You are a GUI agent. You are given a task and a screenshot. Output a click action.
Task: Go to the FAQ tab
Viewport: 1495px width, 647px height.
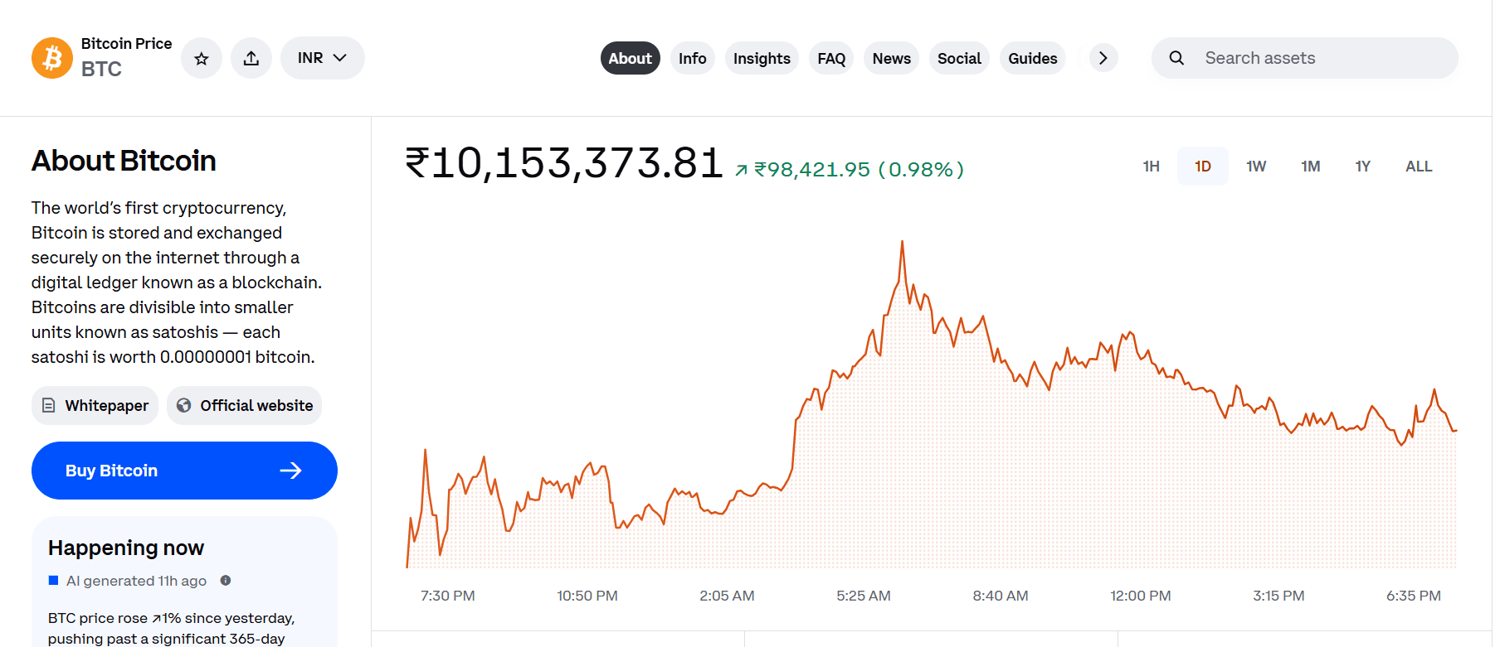(831, 59)
